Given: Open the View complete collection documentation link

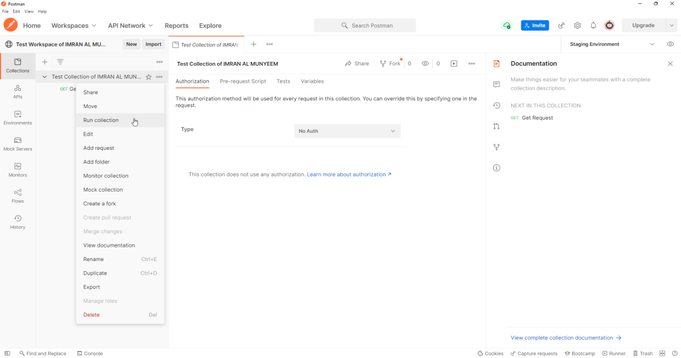Looking at the screenshot, I should coord(566,338).
